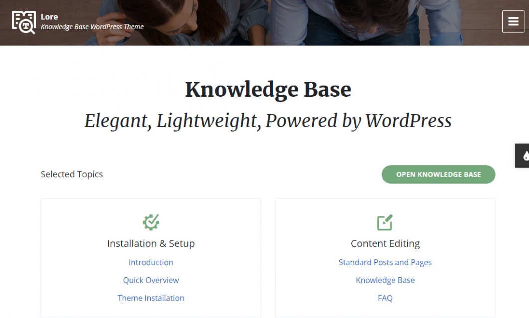Open the color droplet side panel
The image size is (529, 318).
coord(523,156)
